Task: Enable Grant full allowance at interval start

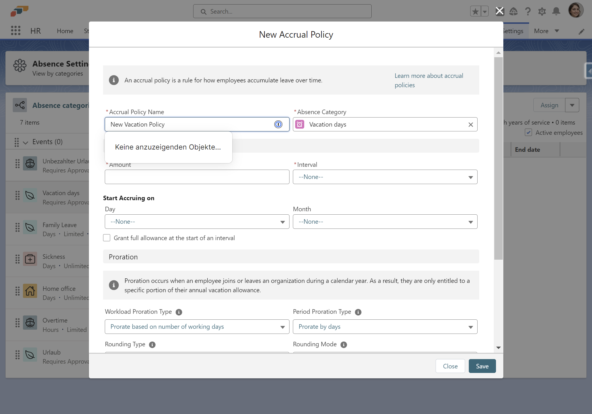Action: point(107,238)
